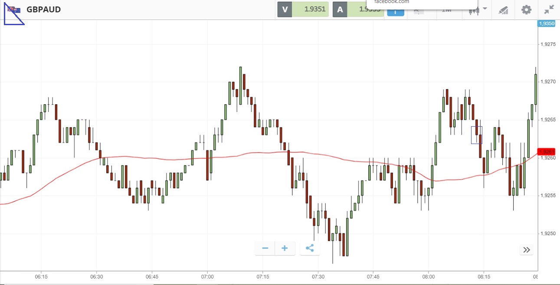Image resolution: width=560 pixels, height=285 pixels.
Task: Click the 1.9270 price axis label
Action: 547,82
